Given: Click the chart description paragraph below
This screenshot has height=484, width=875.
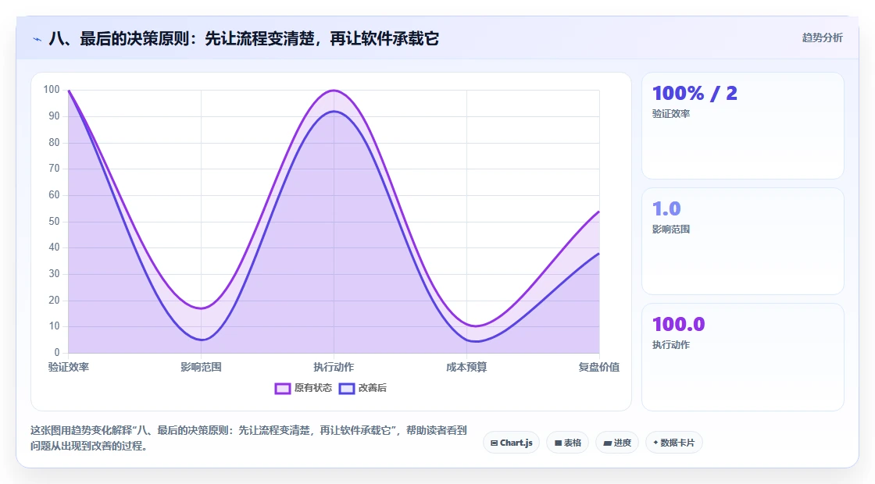Looking at the screenshot, I should click(248, 438).
